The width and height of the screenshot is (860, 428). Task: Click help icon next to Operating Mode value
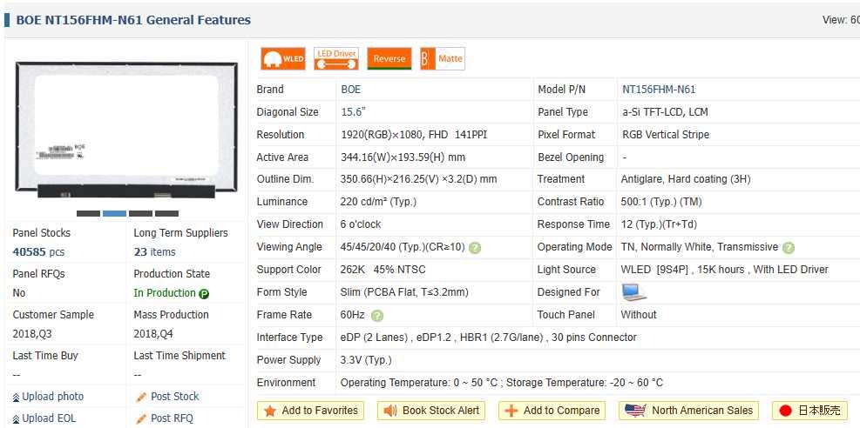(789, 248)
